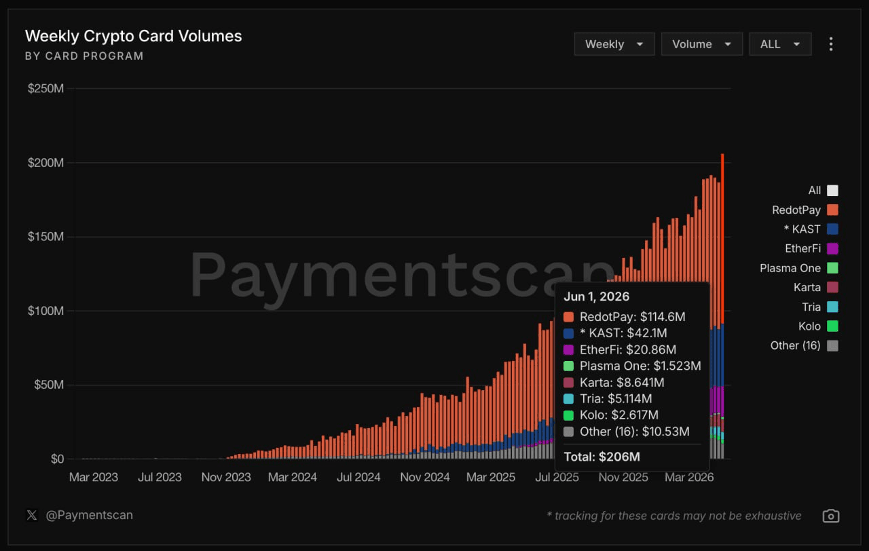Click the orange RedotPay segment of the tallest bar
The image size is (869, 551).
click(722, 237)
